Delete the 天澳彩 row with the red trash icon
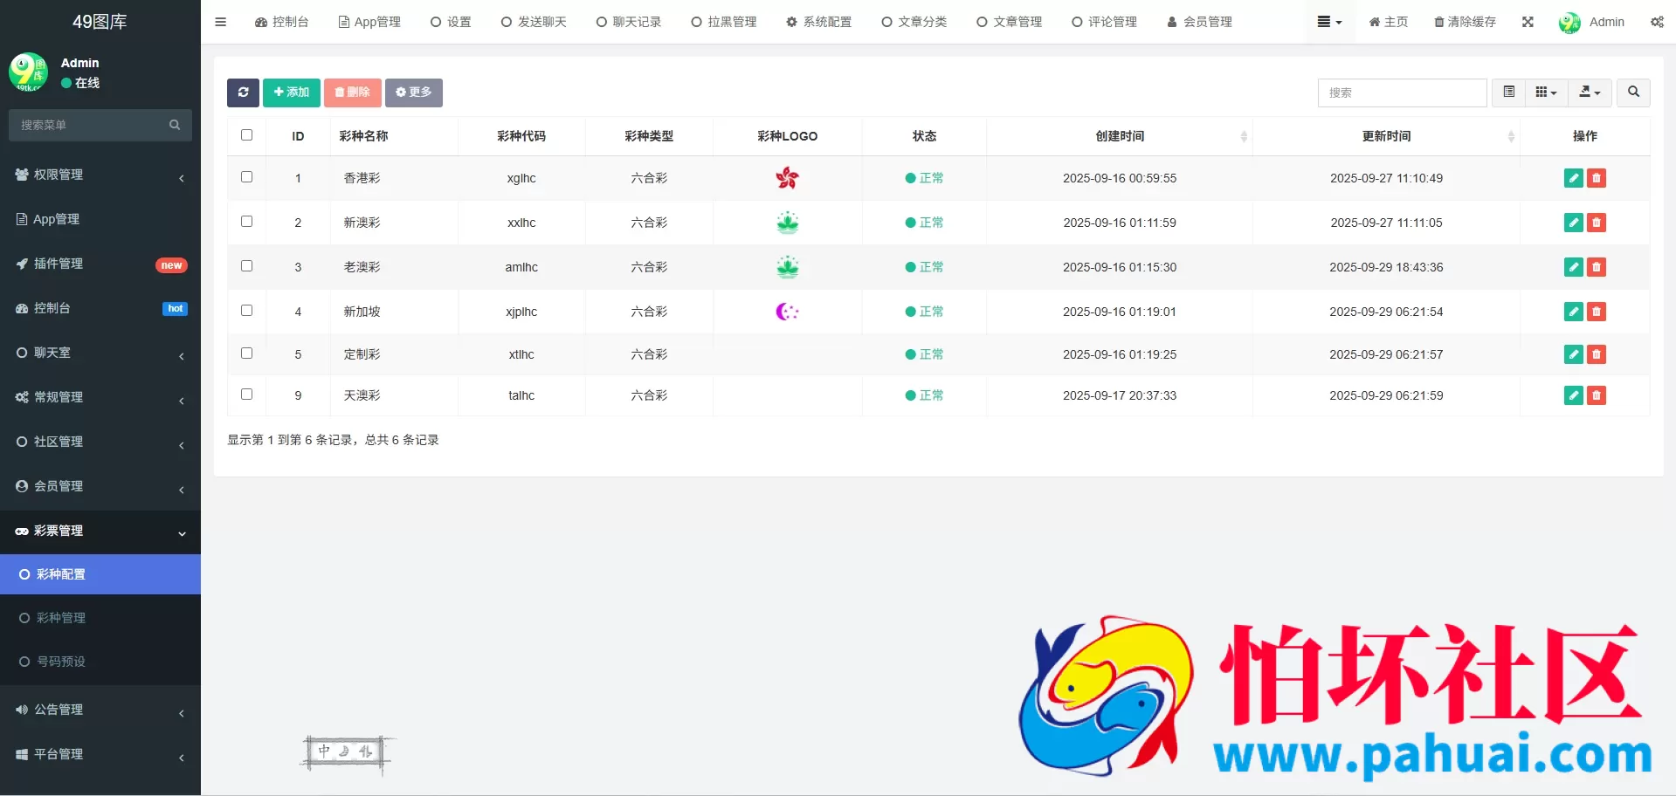Image resolution: width=1676 pixels, height=796 pixels. point(1597,395)
